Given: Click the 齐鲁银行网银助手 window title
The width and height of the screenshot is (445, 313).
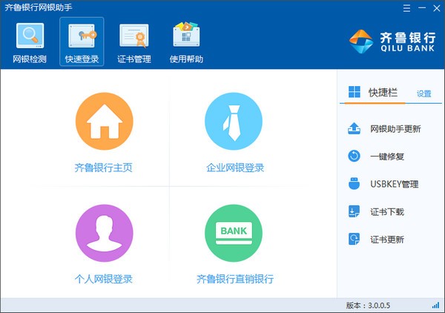Looking at the screenshot, I should (39, 7).
